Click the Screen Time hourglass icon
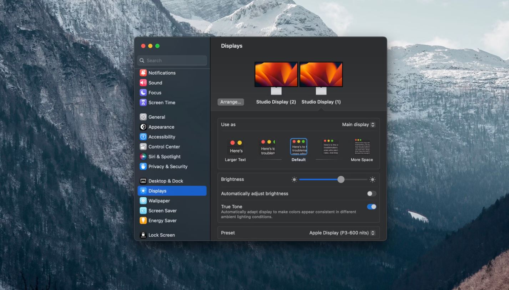Viewport: 509px width, 290px height. (143, 103)
